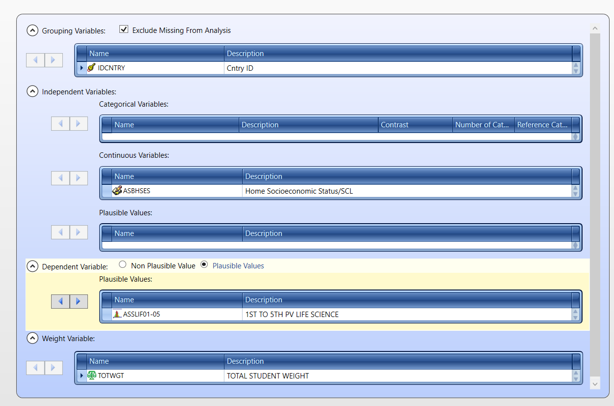
Task: Sort categorical variables by Contrast column
Action: coord(415,125)
